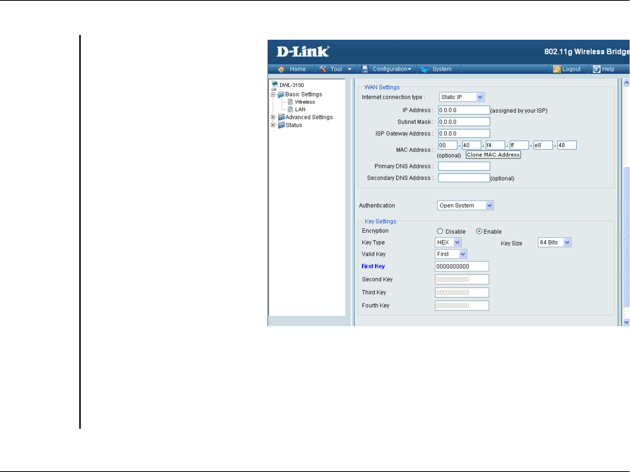
Task: Select Status in the tree
Action: tap(294, 125)
